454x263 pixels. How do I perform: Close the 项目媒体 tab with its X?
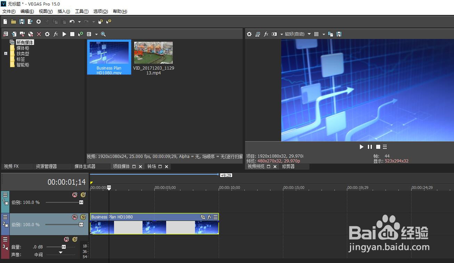pos(140,167)
